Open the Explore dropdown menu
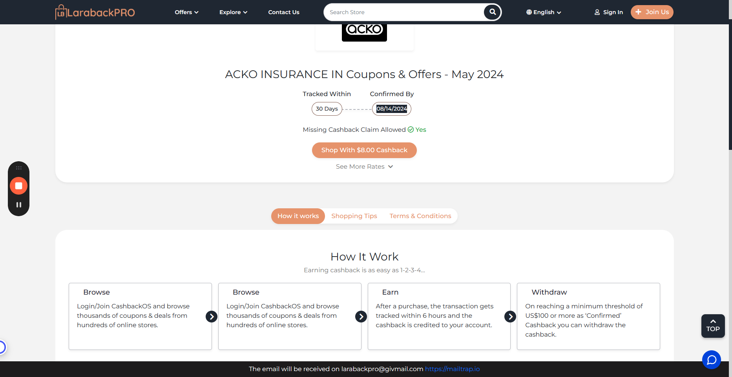Image resolution: width=732 pixels, height=377 pixels. point(233,12)
